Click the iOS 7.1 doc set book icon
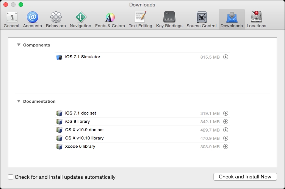Screen dimensions: 285x189 59,113
